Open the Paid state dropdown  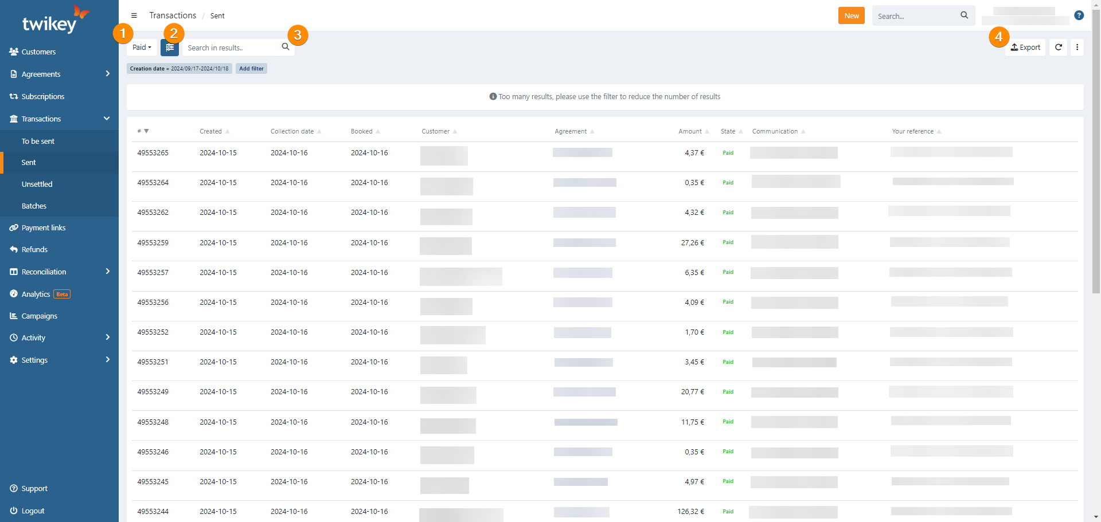click(x=142, y=48)
